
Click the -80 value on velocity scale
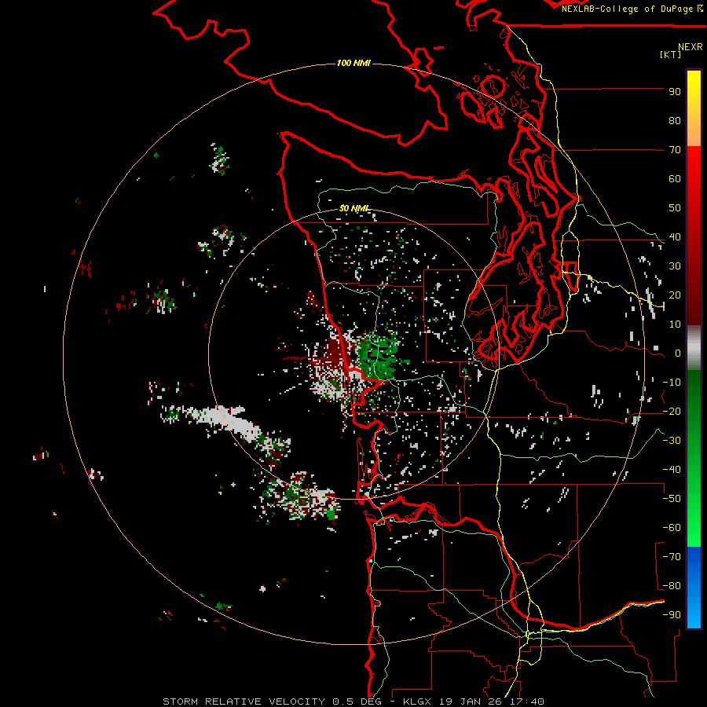click(x=672, y=586)
